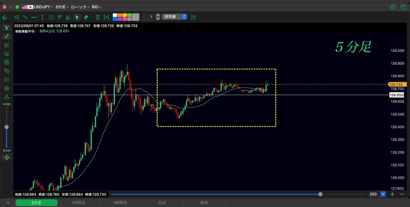Select the parallel channel line tool
The width and height of the screenshot is (410, 207).
point(16,17)
